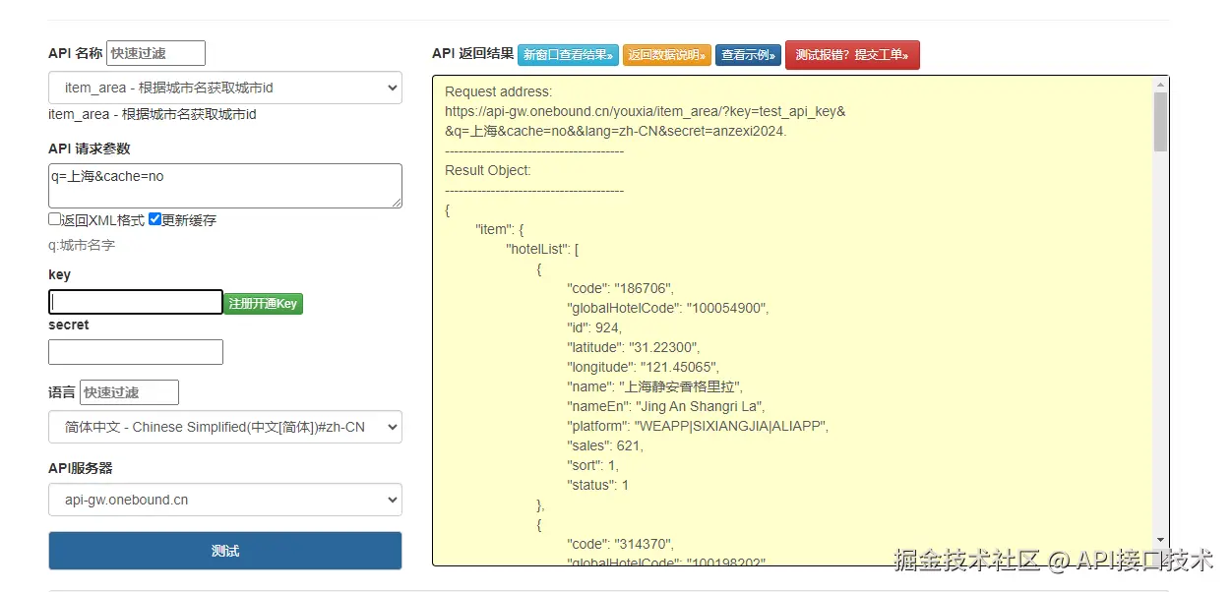Click the green 注册开通Key button
This screenshot has width=1232, height=592.
pos(263,304)
